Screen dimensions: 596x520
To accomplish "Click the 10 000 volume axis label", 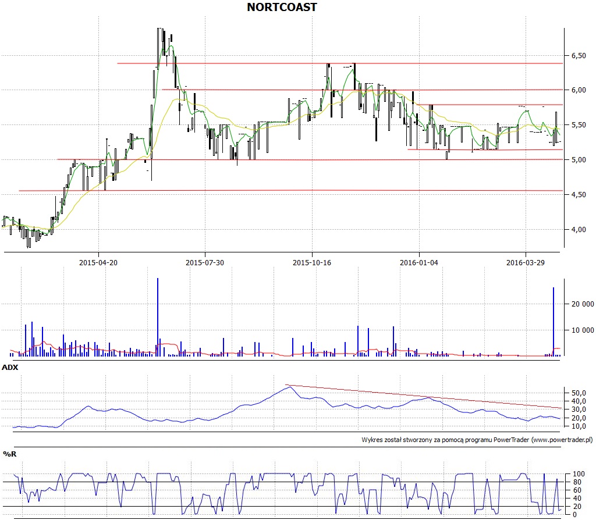I will point(583,330).
